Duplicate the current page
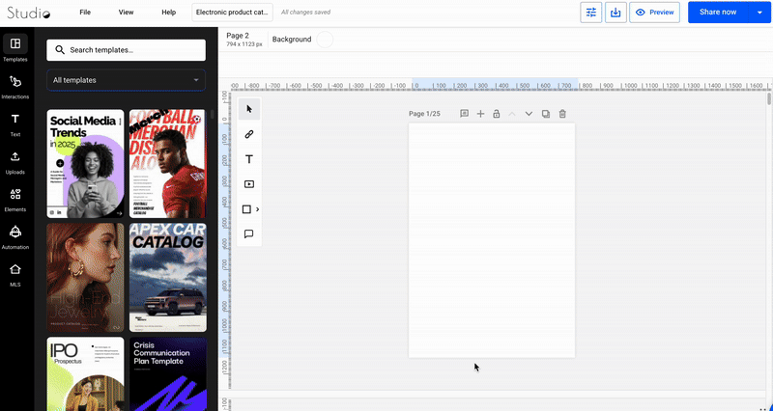This screenshot has width=773, height=411. pos(546,114)
